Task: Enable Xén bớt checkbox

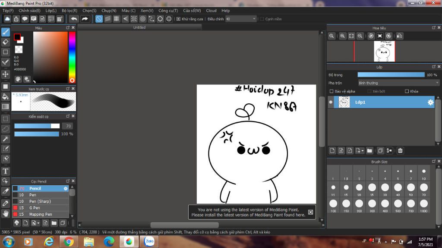Action: pyautogui.click(x=369, y=91)
